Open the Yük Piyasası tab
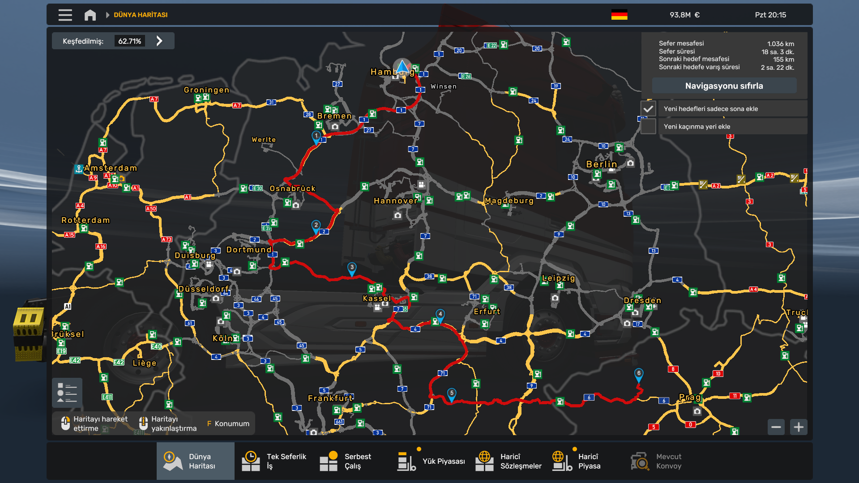This screenshot has height=483, width=859. point(431,461)
